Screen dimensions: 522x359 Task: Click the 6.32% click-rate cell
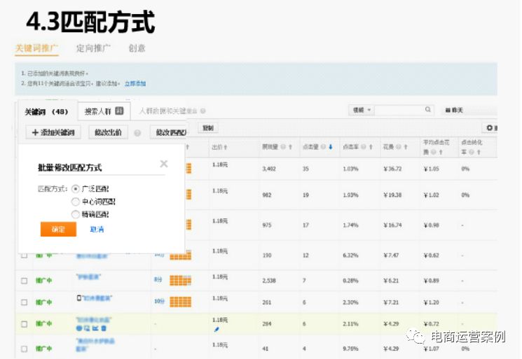pyautogui.click(x=350, y=255)
